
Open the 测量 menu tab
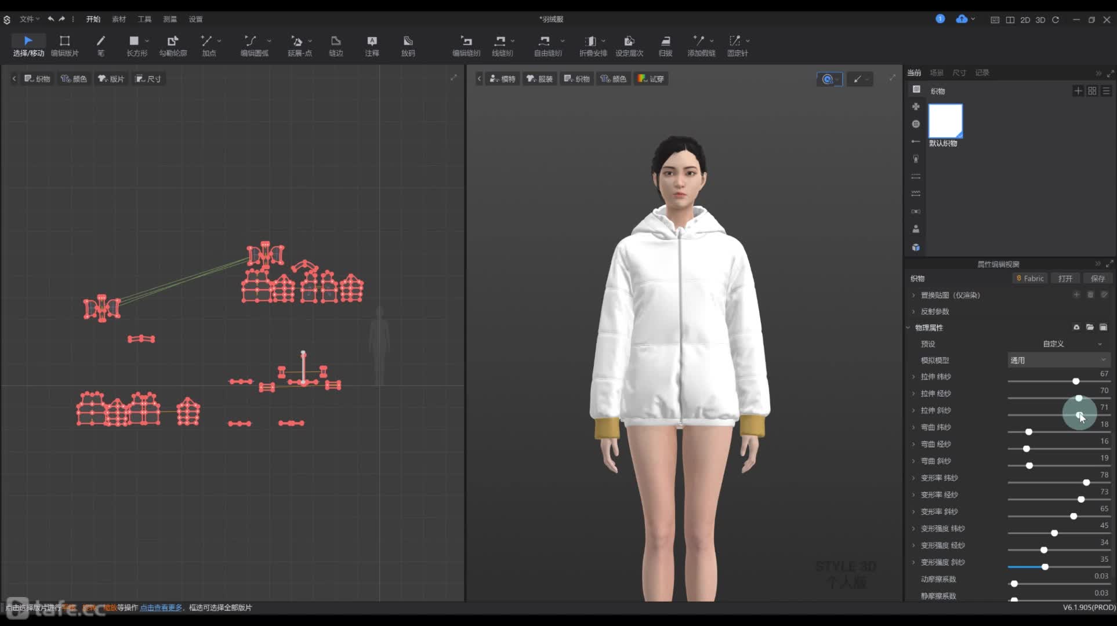[170, 19]
